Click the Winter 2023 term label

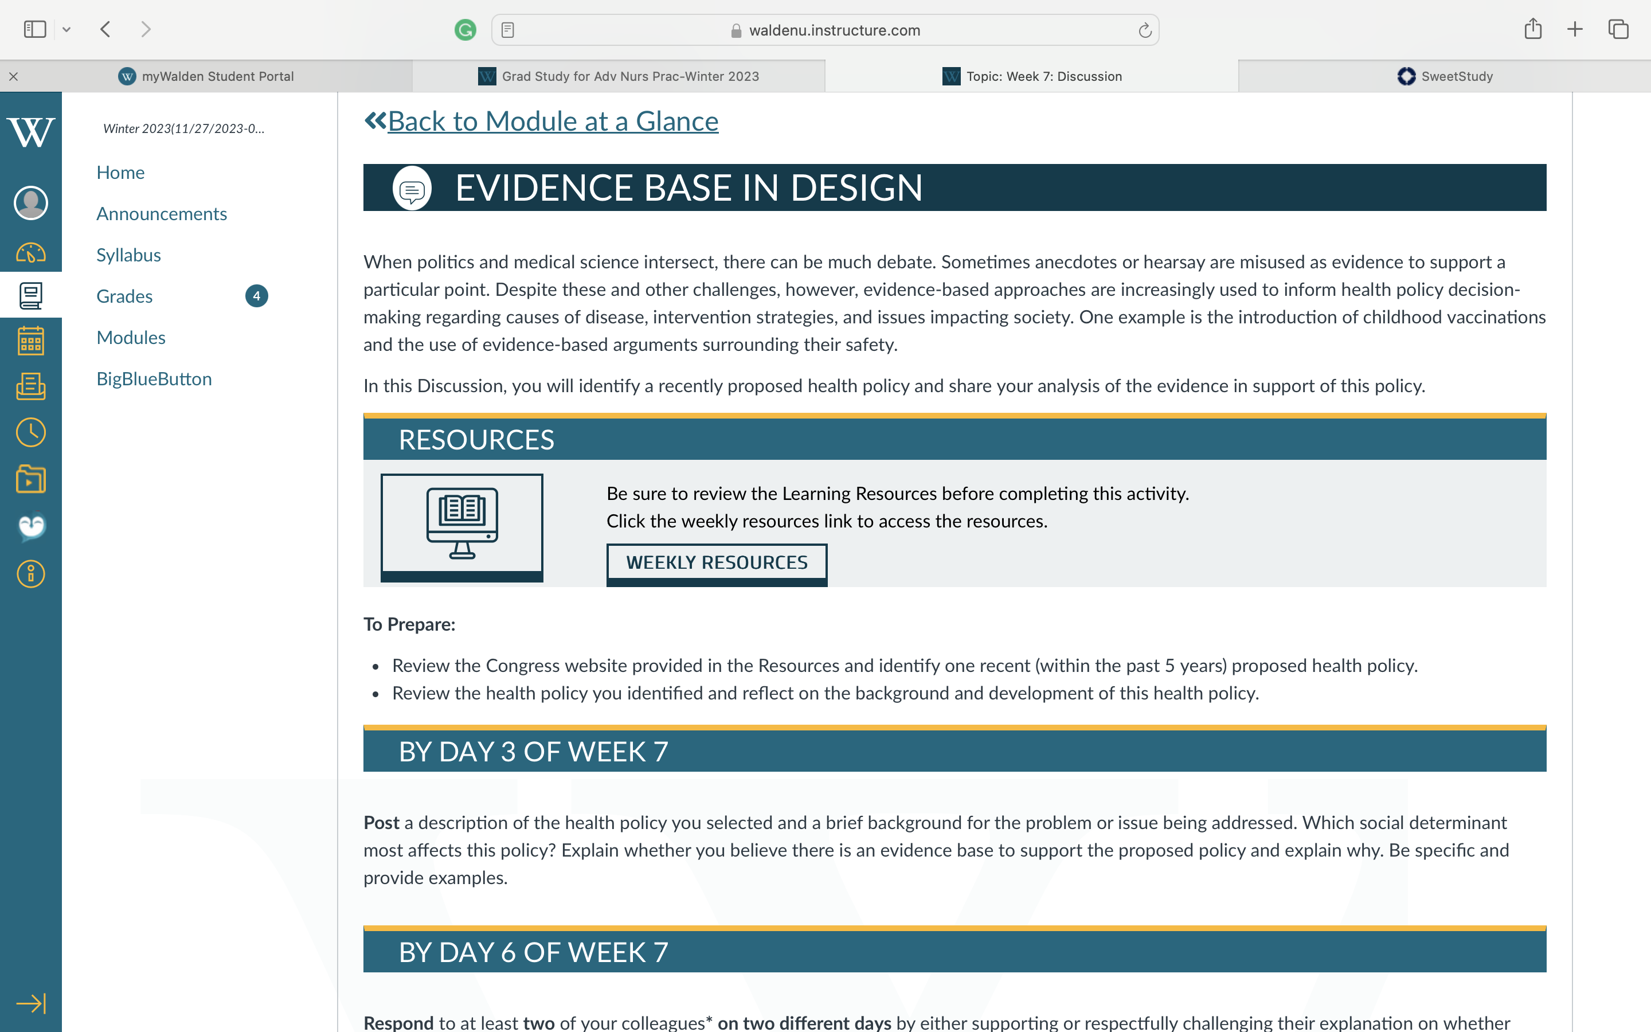click(184, 129)
